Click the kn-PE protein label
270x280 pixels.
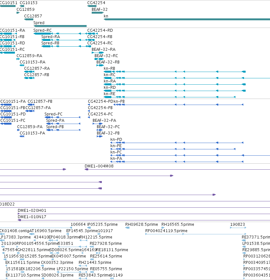click(116, 146)
